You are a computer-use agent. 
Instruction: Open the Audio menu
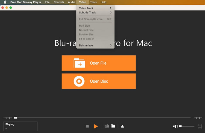(x=71, y=2)
